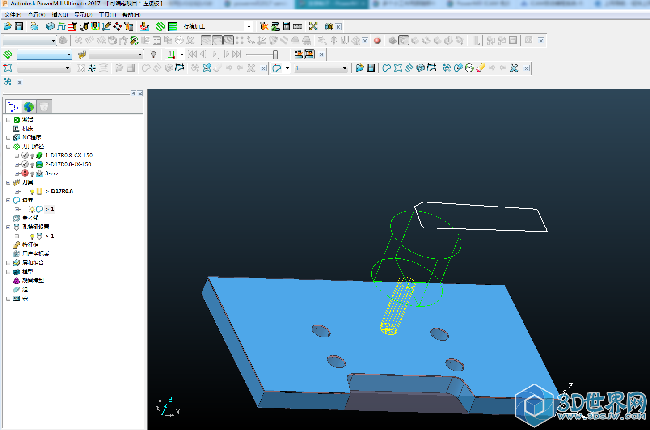
Task: Switch to the explorer tree tab
Action: tap(13, 107)
